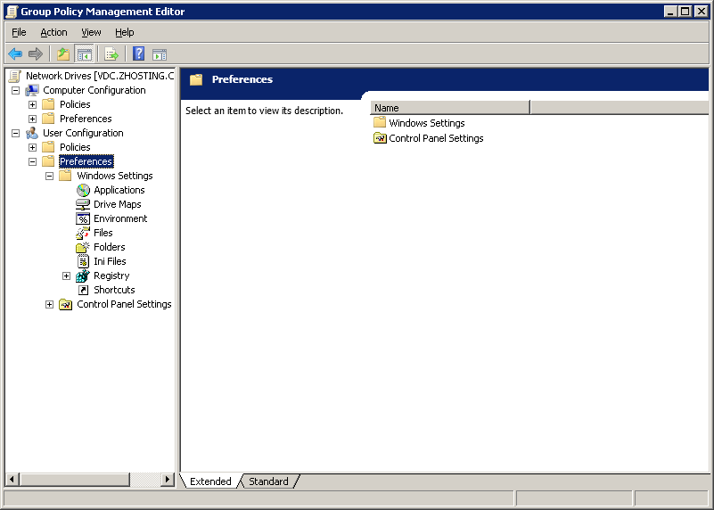
Task: Minimize the Group Policy Management Editor window
Action: click(670, 12)
